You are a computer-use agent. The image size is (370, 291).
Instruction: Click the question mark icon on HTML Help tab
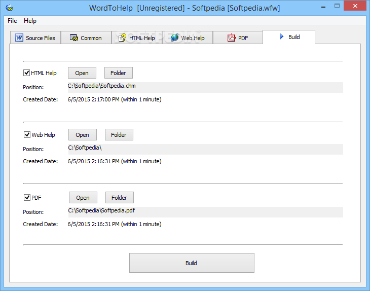click(122, 38)
